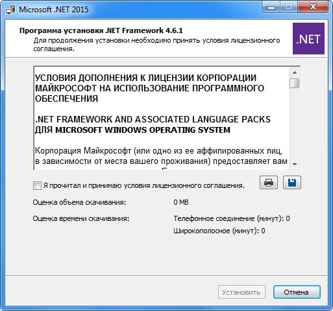The width and height of the screenshot is (333, 311).
Task: Click the text '.NET FRAMEWORK AND ASSOCIATED LANGUAGE PACKS'
Action: tap(153, 119)
